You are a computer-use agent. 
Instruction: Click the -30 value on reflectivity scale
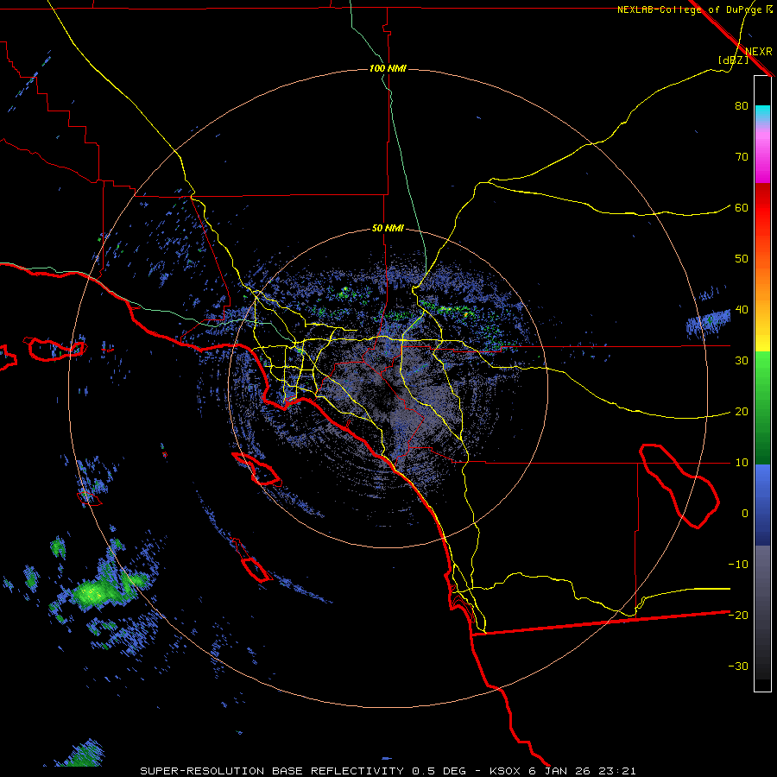(738, 666)
